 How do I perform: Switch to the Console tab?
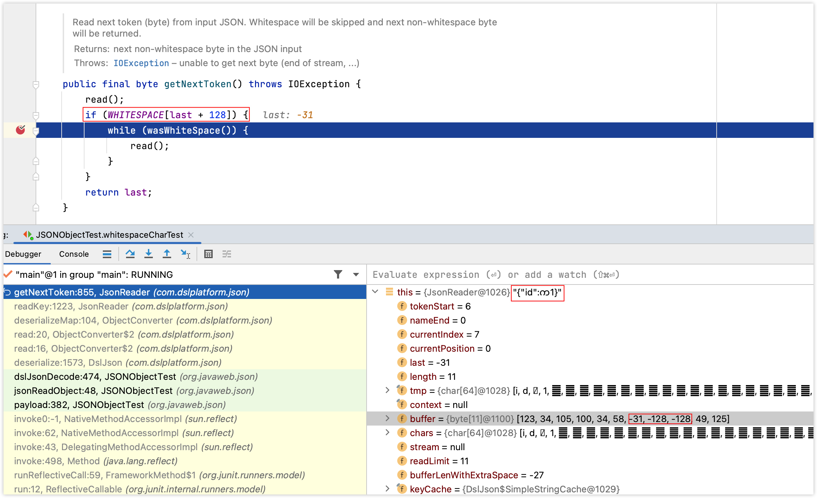click(x=74, y=254)
